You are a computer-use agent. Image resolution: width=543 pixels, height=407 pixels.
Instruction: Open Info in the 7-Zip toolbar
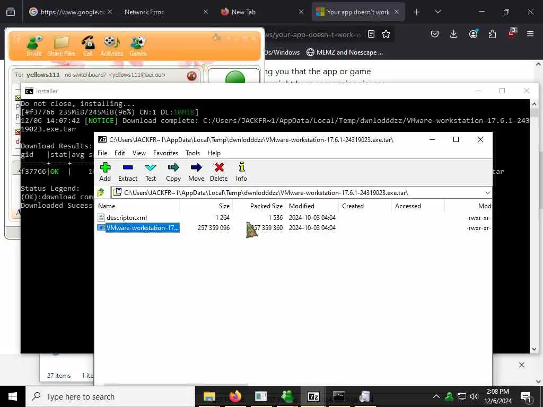[x=241, y=172]
